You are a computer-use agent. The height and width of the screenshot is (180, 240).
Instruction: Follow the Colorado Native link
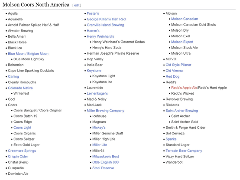click(x=20, y=88)
